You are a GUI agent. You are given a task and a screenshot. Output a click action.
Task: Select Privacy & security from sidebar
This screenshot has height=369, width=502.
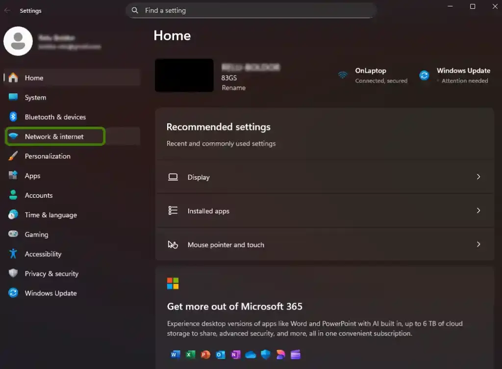point(51,274)
